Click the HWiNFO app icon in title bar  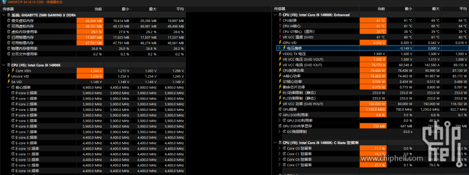pyautogui.click(x=4, y=2)
